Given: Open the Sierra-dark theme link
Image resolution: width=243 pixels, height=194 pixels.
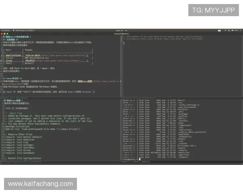Looking at the screenshot, I should [32, 54].
